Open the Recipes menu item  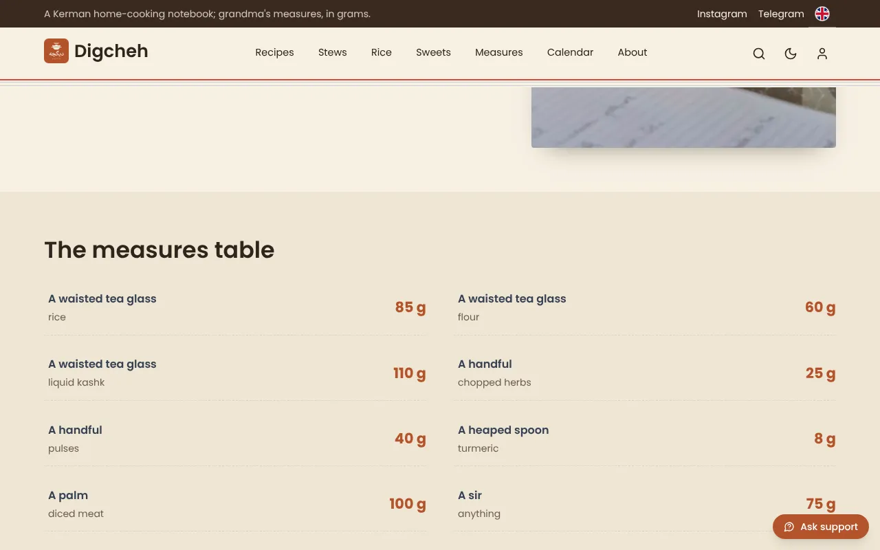[274, 52]
